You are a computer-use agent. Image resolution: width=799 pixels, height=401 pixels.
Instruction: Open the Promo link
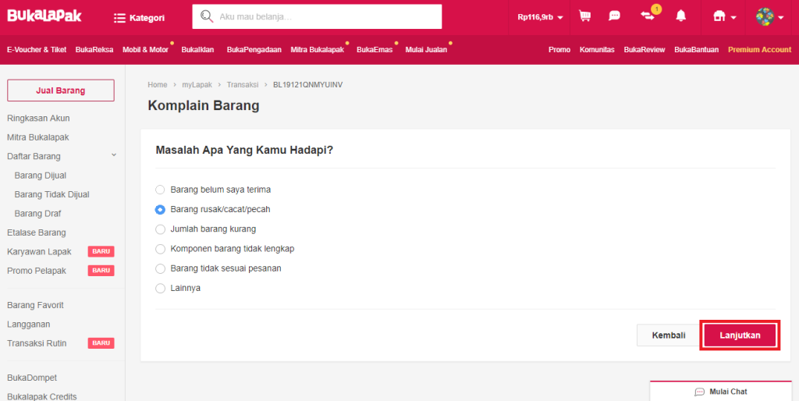point(559,49)
